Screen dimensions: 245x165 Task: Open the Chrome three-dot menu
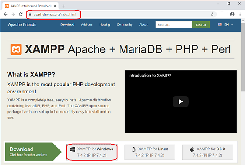pos(240,14)
